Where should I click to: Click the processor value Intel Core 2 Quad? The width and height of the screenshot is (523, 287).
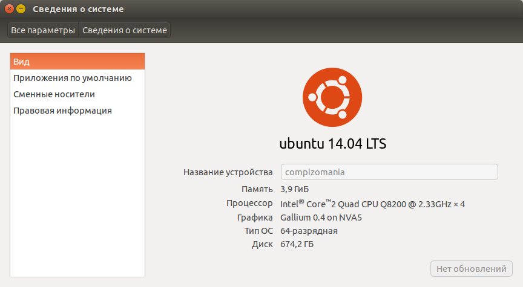pyautogui.click(x=372, y=204)
